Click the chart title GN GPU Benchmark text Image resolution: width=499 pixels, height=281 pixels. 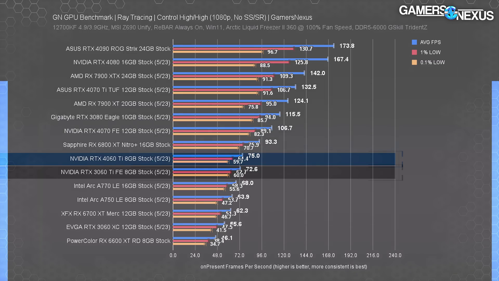(x=83, y=17)
